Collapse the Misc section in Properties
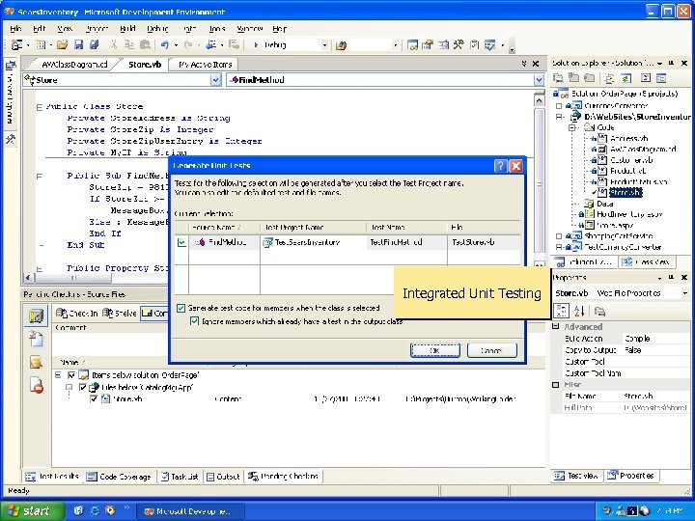The image size is (695, 521). 555,385
